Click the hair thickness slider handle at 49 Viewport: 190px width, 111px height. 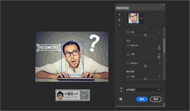click(159, 57)
